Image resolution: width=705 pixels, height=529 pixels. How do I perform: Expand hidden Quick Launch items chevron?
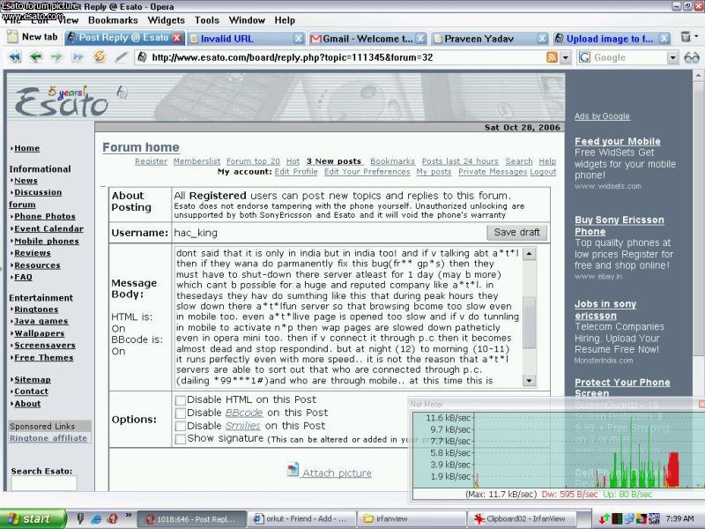click(128, 515)
